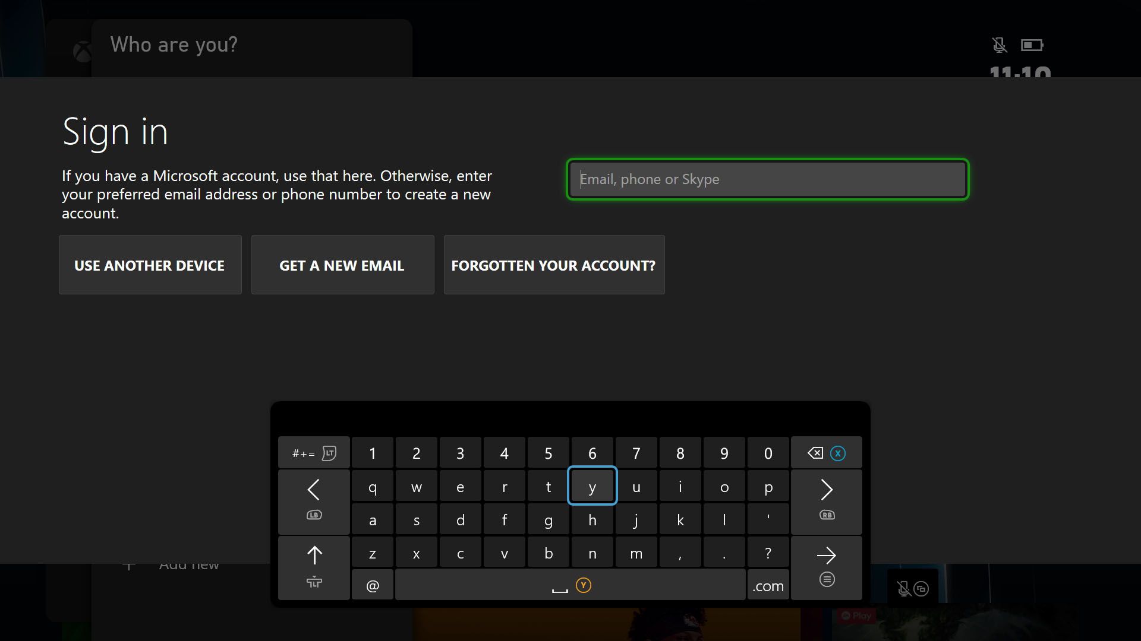Tap the z letter key
The image size is (1141, 641).
pos(373,553)
